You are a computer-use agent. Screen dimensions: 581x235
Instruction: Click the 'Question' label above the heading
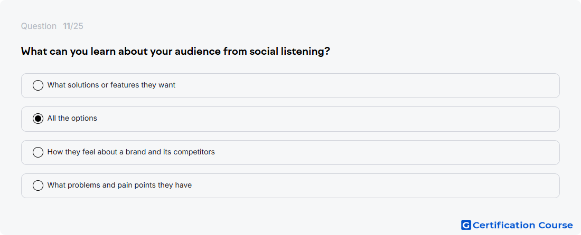point(39,26)
